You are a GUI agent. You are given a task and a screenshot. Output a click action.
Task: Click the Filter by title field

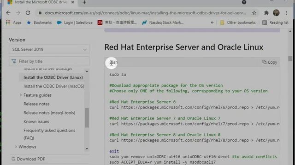(49, 61)
